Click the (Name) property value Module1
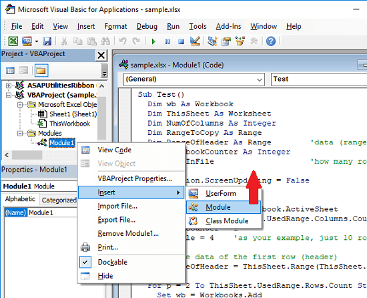Image resolution: width=367 pixels, height=298 pixels. coord(52,212)
